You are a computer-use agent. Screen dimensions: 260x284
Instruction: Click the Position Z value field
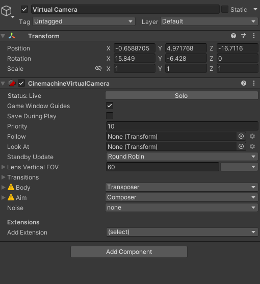(238, 48)
